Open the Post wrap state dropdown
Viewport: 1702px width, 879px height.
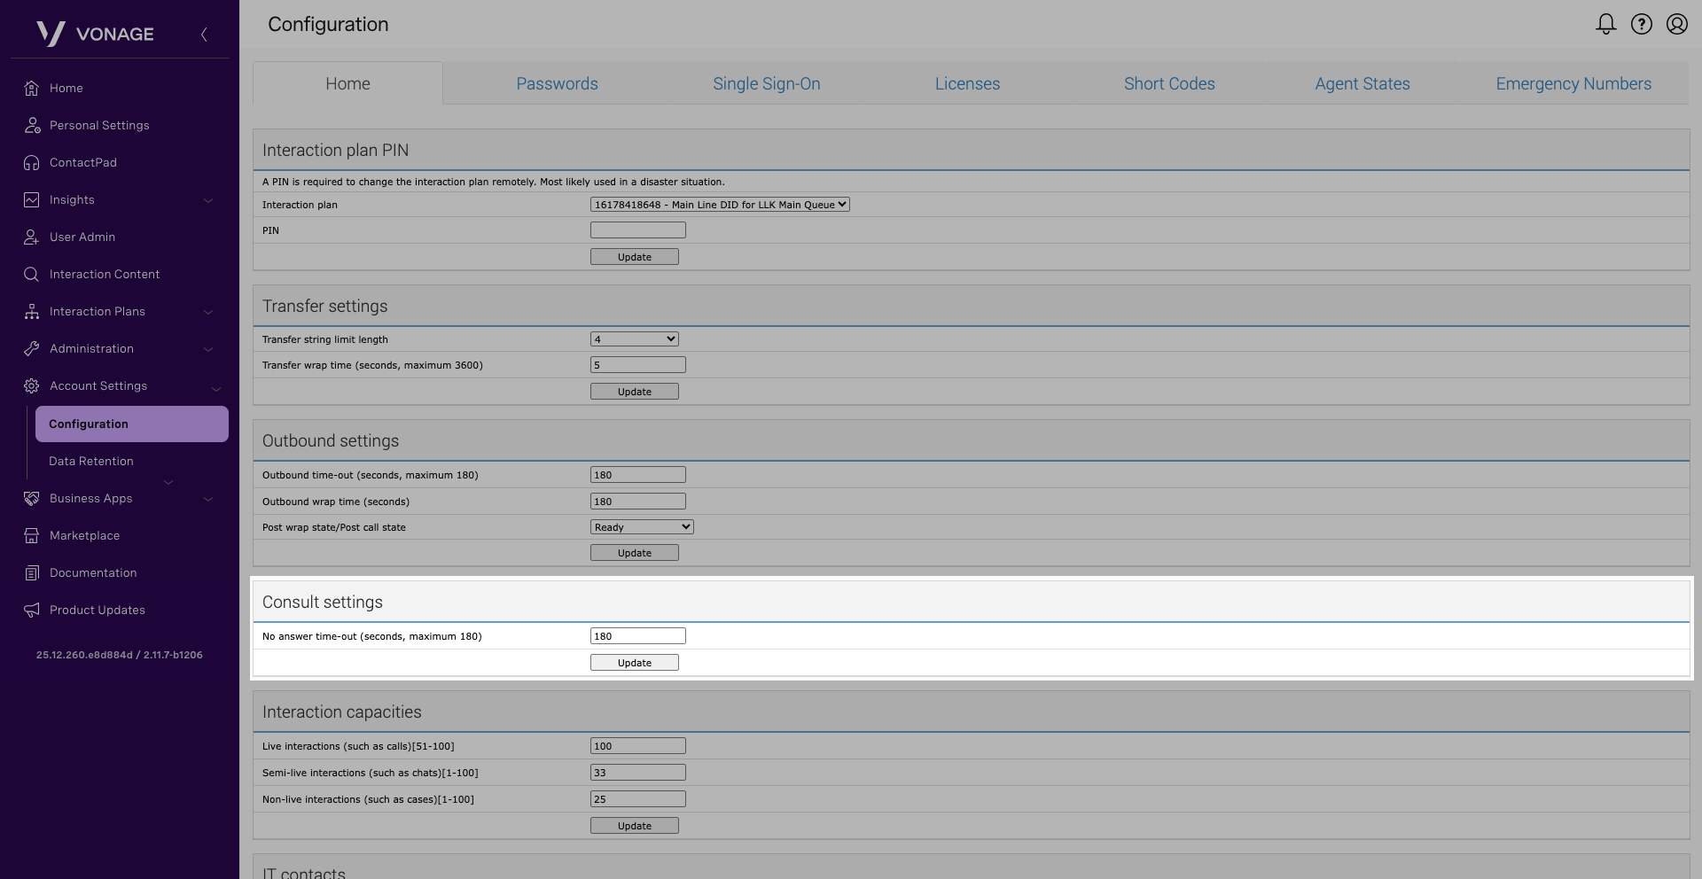pyautogui.click(x=642, y=527)
